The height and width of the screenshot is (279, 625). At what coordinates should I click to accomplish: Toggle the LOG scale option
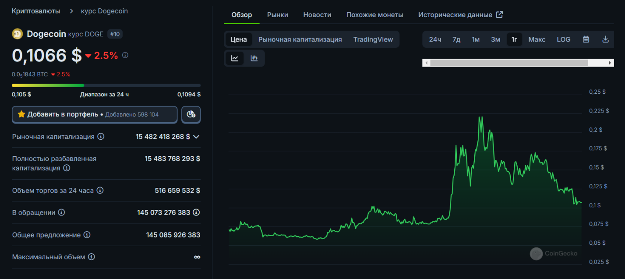click(x=563, y=39)
